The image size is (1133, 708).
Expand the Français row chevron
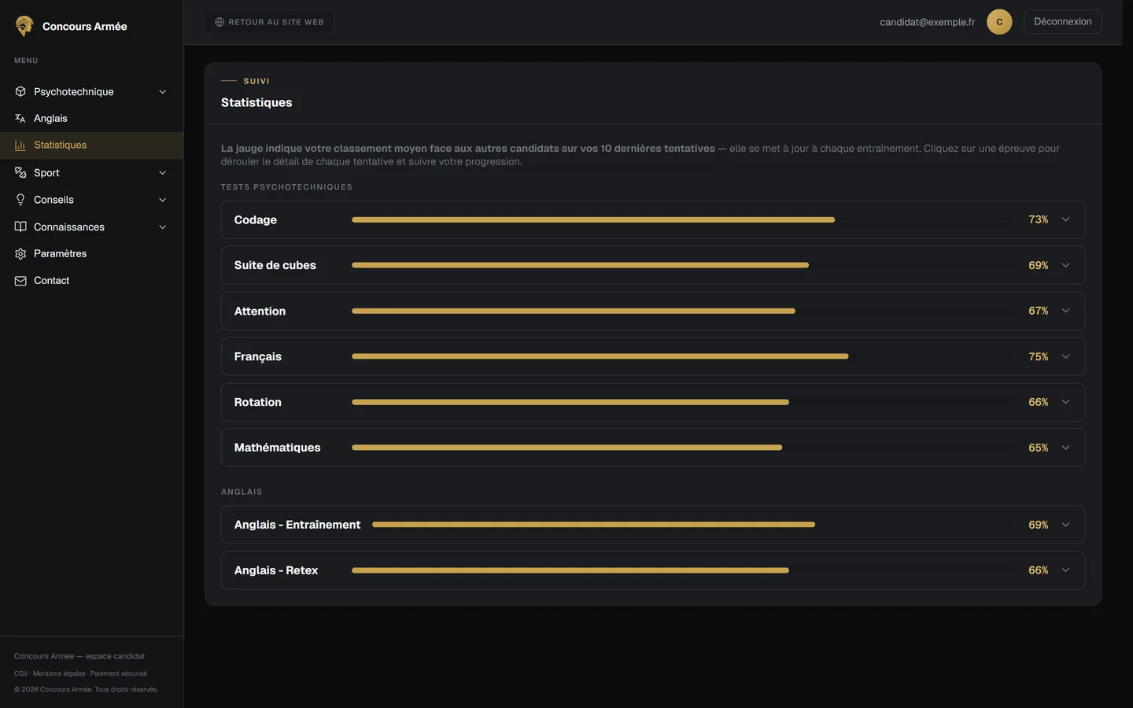[x=1065, y=356]
